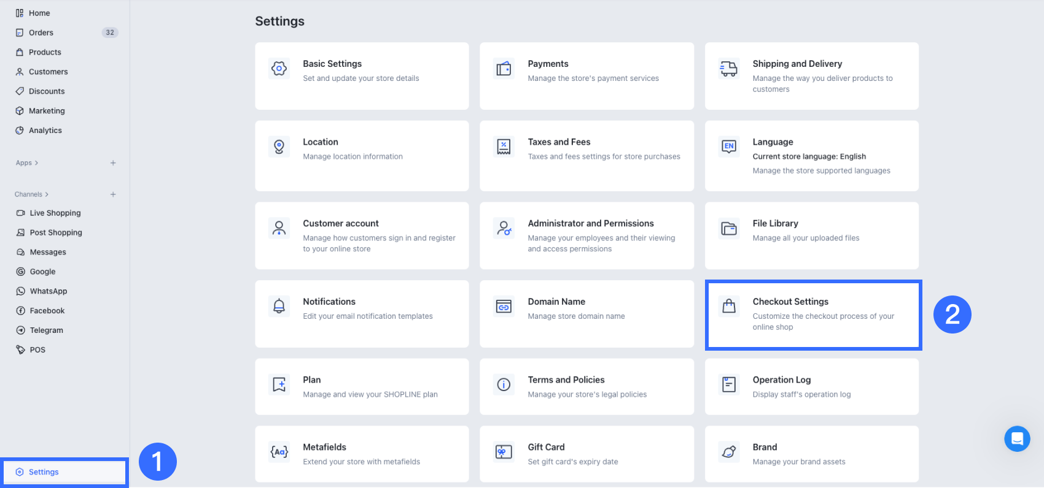Expand the Channels section chevron
1044x488 pixels.
click(x=47, y=194)
